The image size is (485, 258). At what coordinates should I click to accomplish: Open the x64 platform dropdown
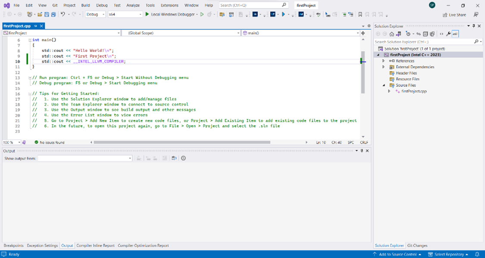click(x=125, y=14)
